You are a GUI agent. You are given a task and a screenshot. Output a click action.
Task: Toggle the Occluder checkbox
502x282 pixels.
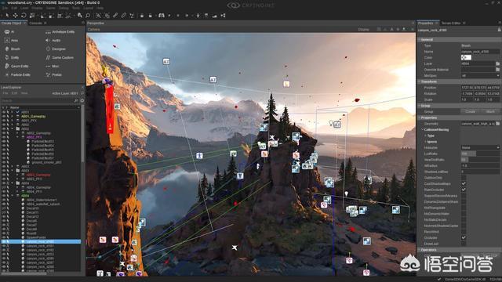click(x=464, y=237)
